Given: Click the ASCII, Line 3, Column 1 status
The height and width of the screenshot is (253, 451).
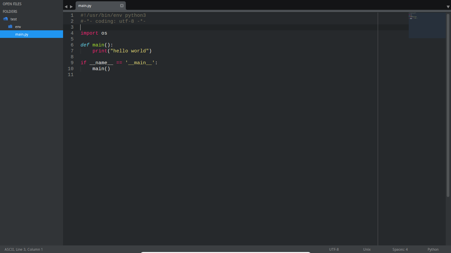Looking at the screenshot, I should click(24, 249).
